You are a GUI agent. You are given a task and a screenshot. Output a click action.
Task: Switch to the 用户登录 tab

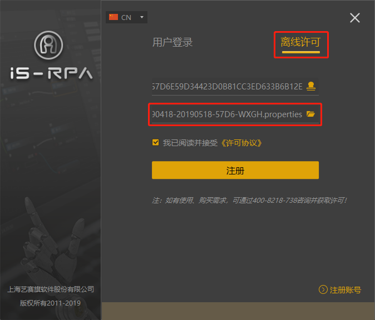click(x=172, y=42)
